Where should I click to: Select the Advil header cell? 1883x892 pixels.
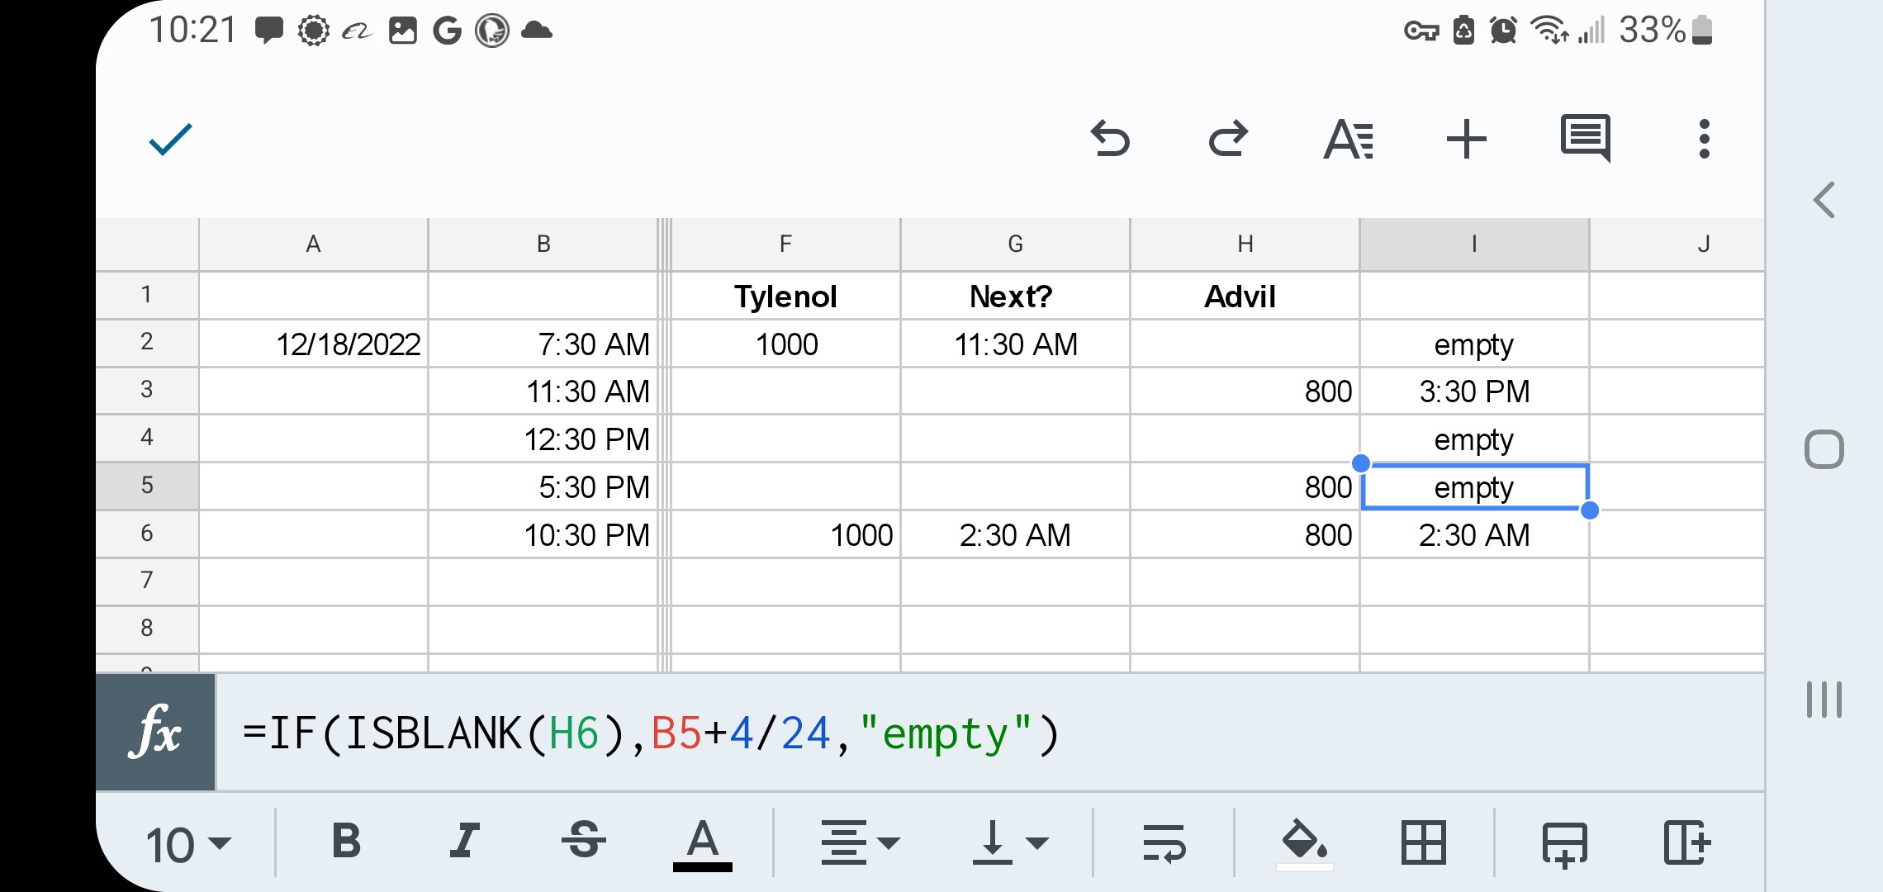pyautogui.click(x=1245, y=296)
